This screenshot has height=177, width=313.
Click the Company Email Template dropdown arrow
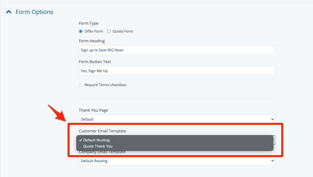(x=272, y=161)
